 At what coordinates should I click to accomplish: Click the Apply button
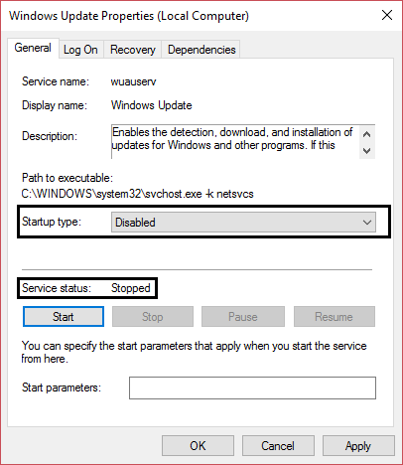pos(358,446)
